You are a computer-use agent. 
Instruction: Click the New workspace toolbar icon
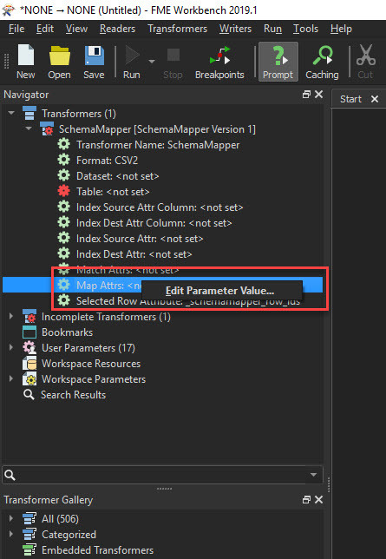tap(26, 56)
